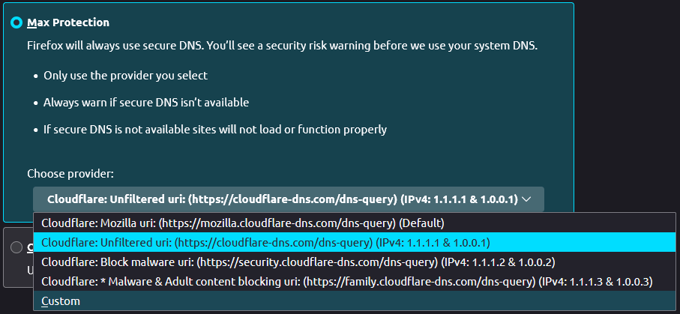Click the "sites will not load" bullet text
This screenshot has height=314, width=680.
coord(214,129)
